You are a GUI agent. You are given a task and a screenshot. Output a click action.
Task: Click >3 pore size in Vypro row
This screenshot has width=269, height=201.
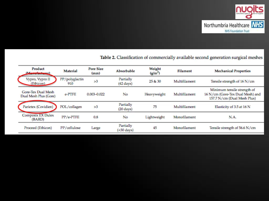[x=96, y=81]
